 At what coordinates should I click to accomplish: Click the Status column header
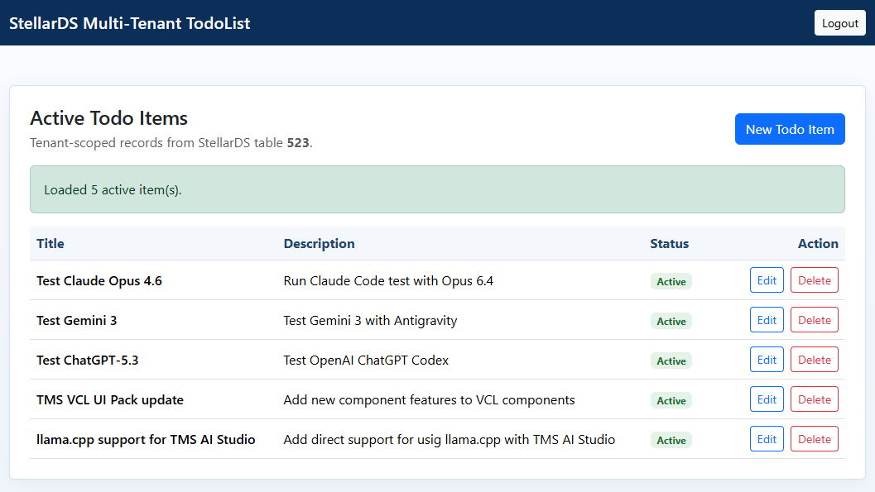click(x=669, y=243)
